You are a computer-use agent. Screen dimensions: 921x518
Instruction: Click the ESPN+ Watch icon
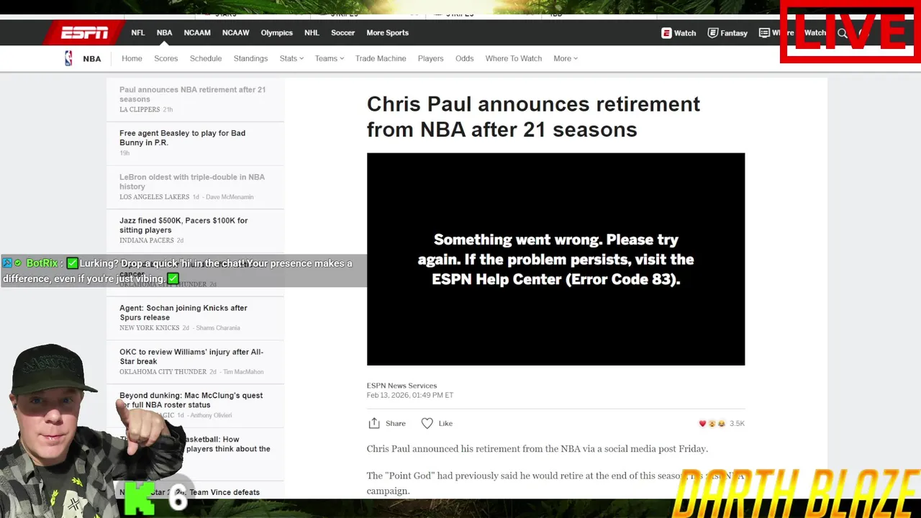pyautogui.click(x=666, y=33)
